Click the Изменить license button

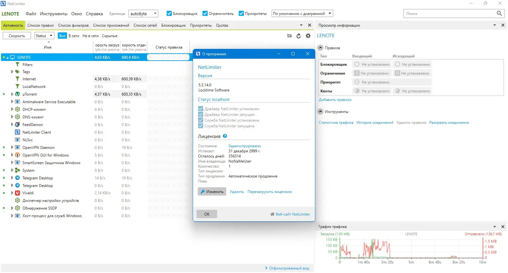tap(212, 191)
